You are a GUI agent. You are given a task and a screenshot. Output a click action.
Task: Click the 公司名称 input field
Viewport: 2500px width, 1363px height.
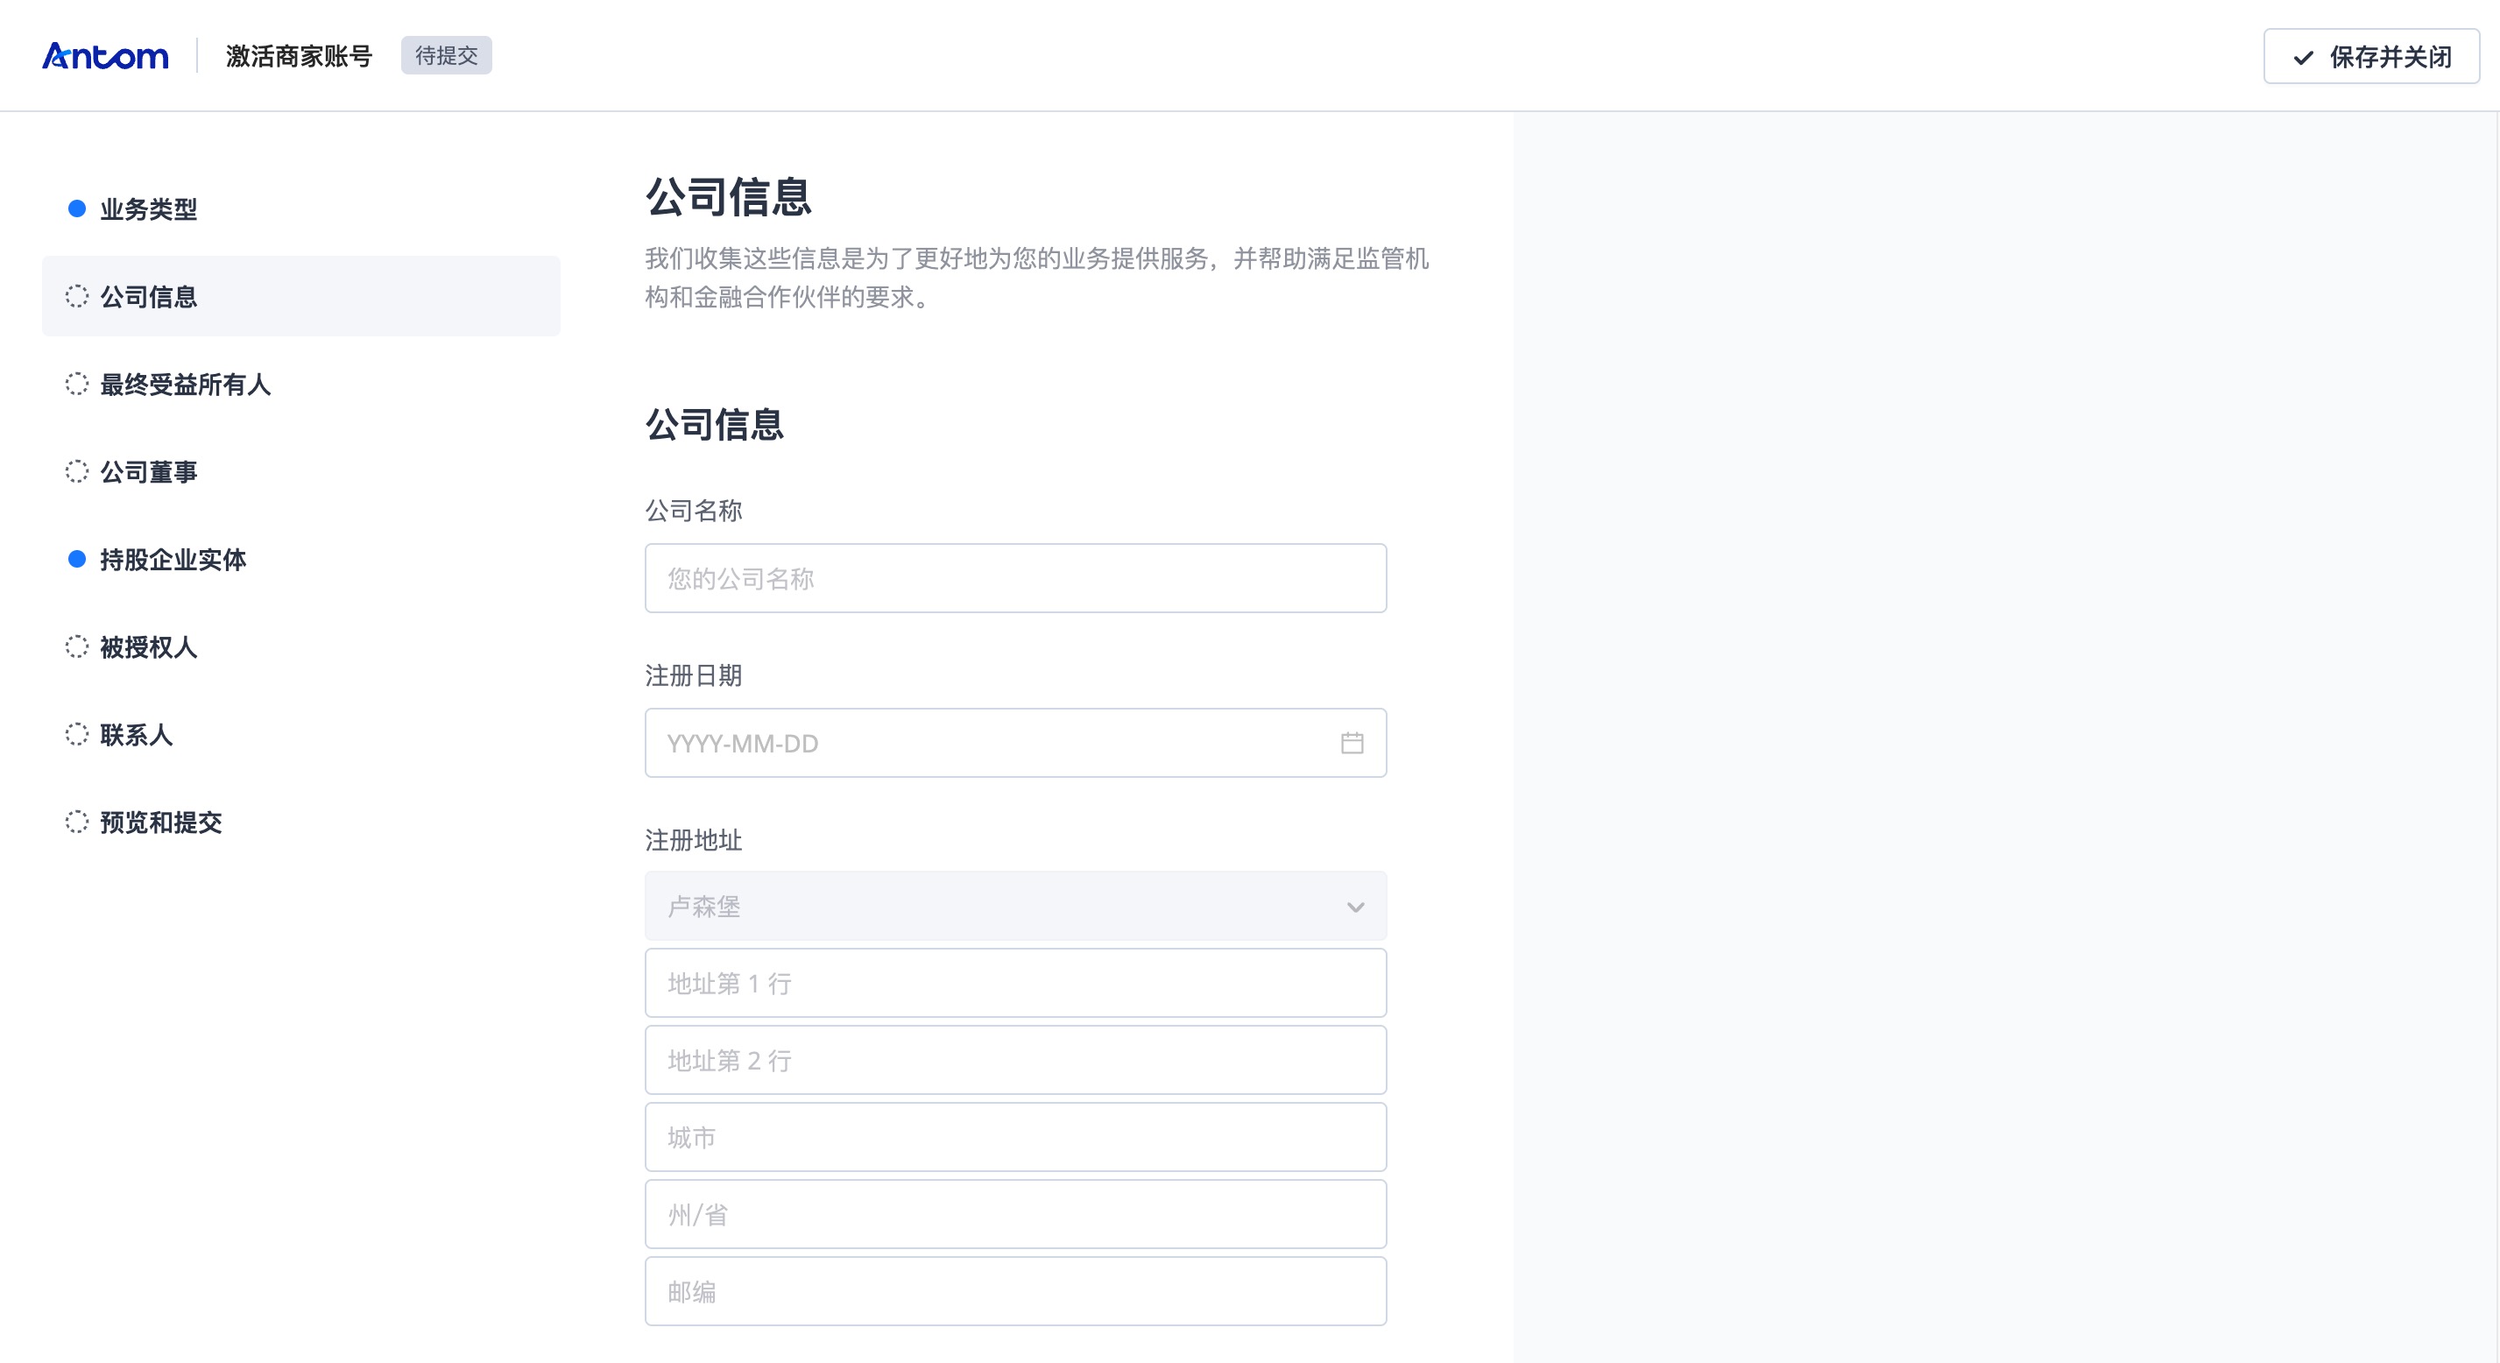(x=1015, y=577)
